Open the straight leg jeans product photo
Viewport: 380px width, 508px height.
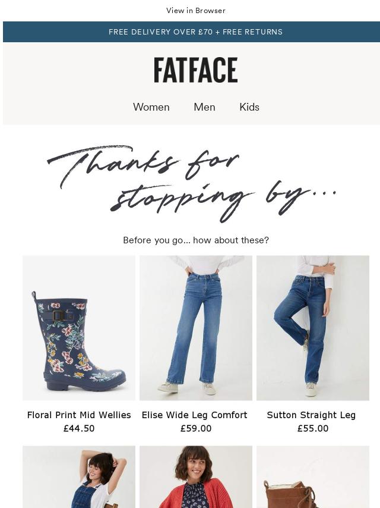coord(313,328)
